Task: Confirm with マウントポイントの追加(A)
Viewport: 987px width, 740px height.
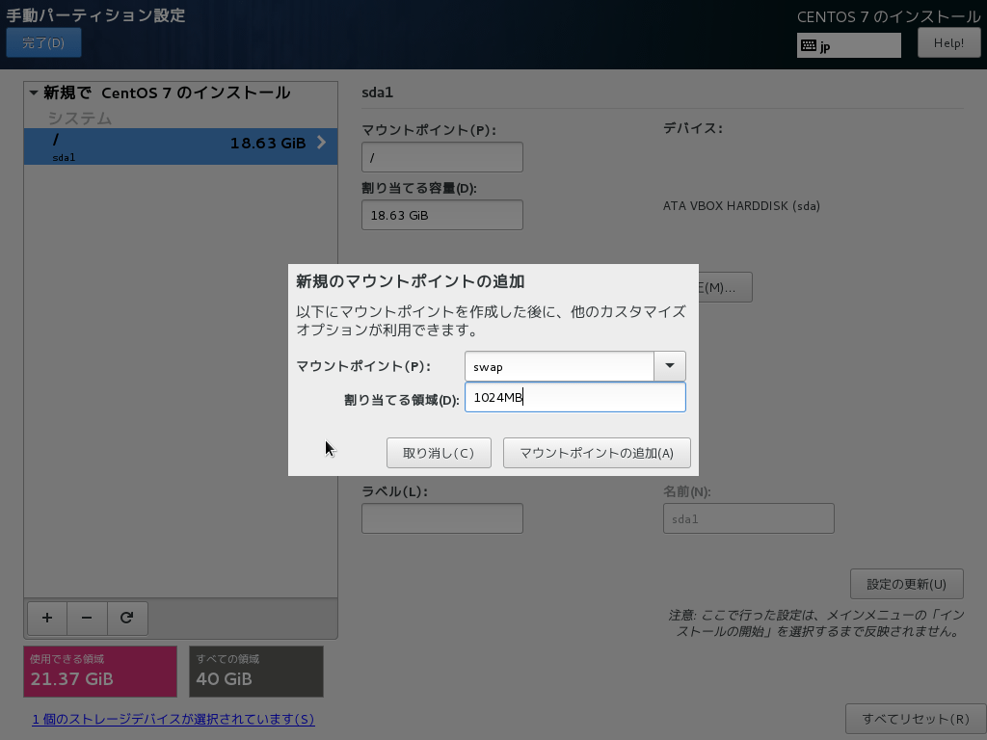Action: click(596, 453)
